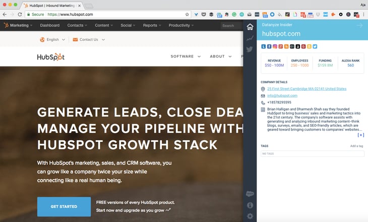This screenshot has height=222, width=368.
Task: Click the $159.8M funding value
Action: point(325,65)
